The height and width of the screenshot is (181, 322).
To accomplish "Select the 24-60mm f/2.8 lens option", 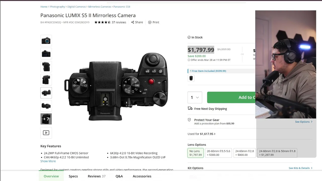I will (244, 153).
